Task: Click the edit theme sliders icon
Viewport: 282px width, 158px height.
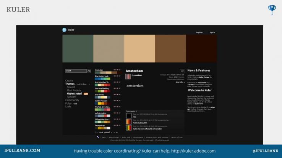Action: [182, 71]
